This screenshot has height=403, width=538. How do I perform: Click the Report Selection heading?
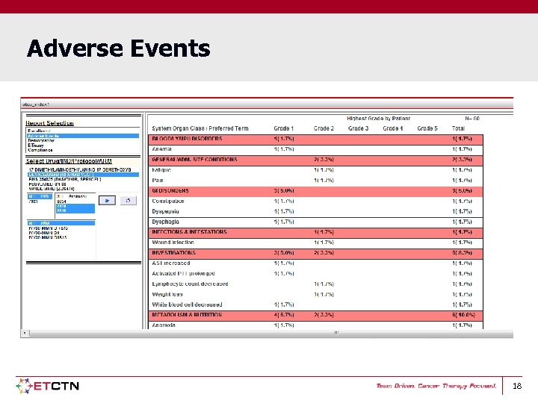click(50, 123)
